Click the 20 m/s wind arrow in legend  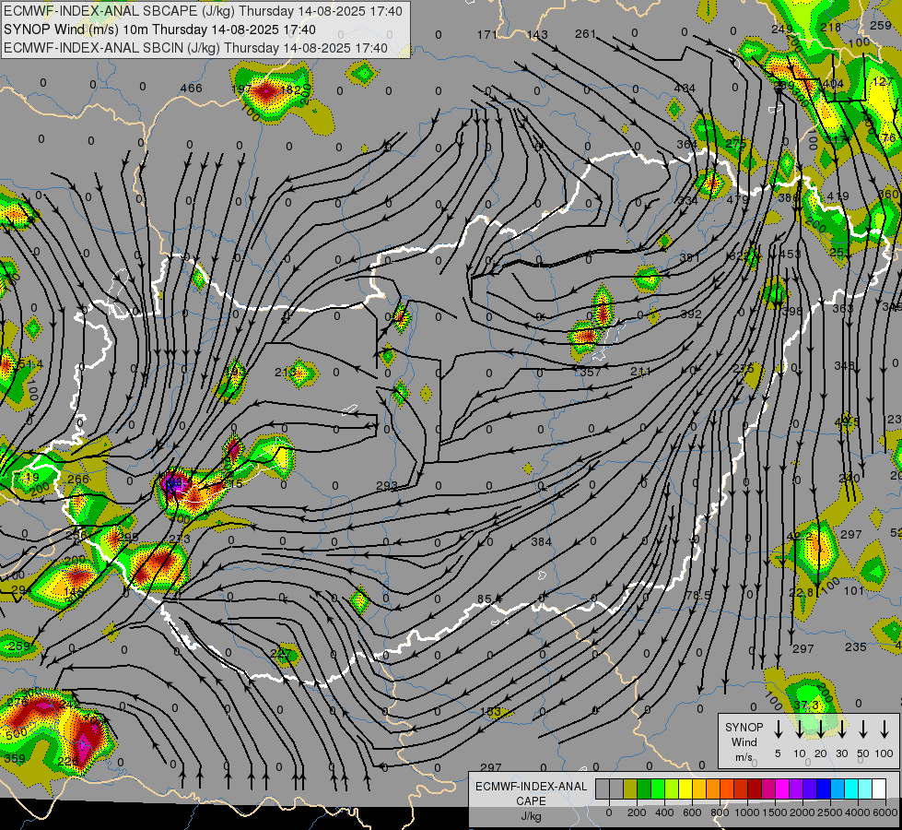coord(821,729)
